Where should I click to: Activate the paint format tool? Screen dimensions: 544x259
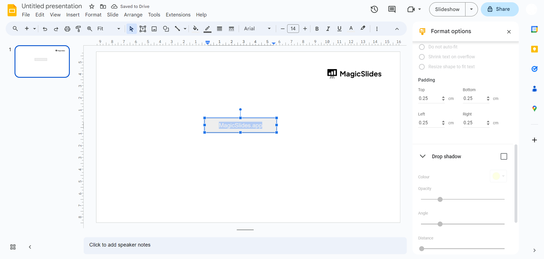click(x=78, y=29)
